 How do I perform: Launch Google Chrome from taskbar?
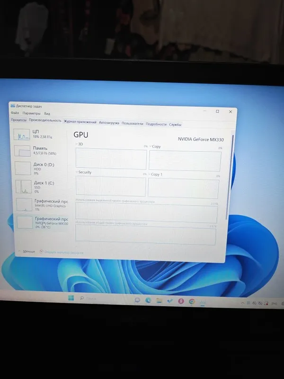pos(192,301)
